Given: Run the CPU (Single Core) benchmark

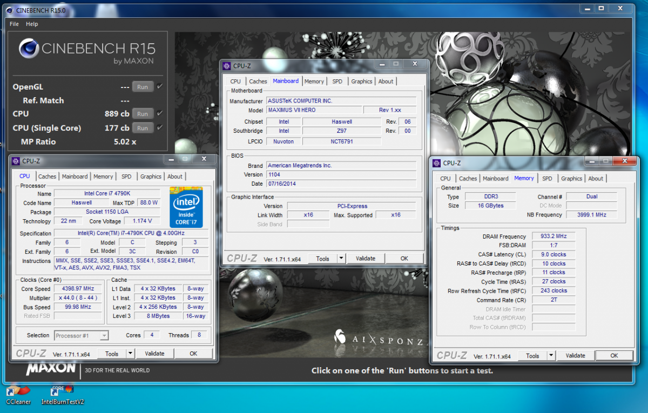Looking at the screenshot, I should pyautogui.click(x=143, y=128).
